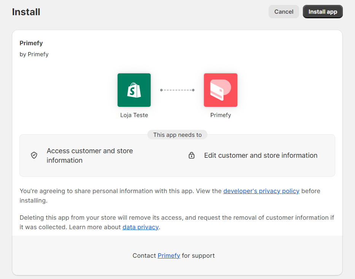
Task: Click the Install app button
Action: coord(323,12)
